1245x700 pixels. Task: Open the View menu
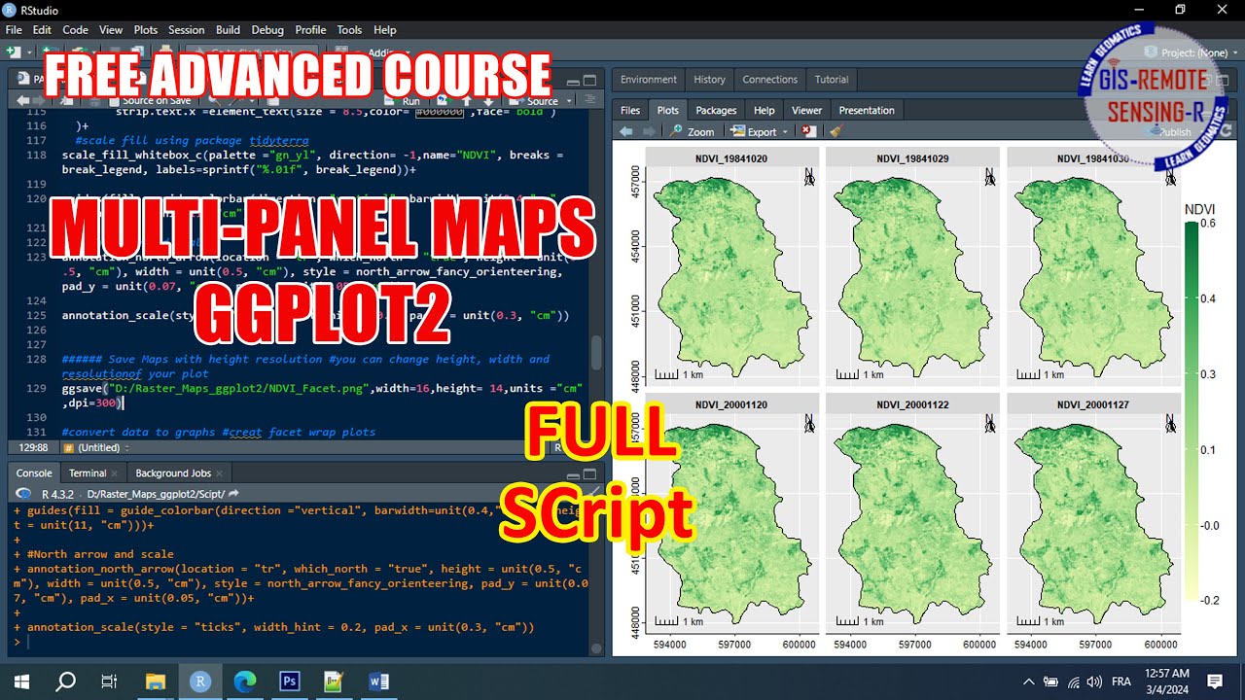(x=111, y=30)
